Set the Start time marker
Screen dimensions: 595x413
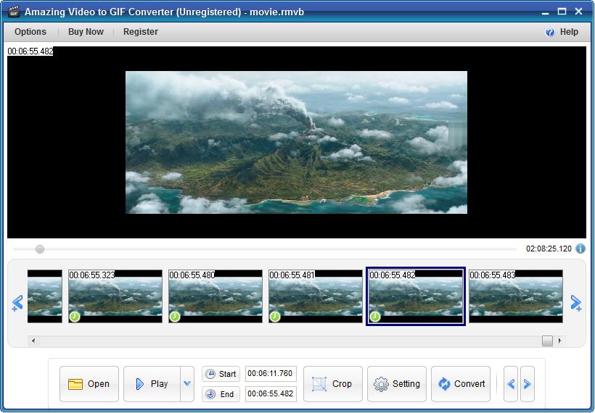coord(221,374)
